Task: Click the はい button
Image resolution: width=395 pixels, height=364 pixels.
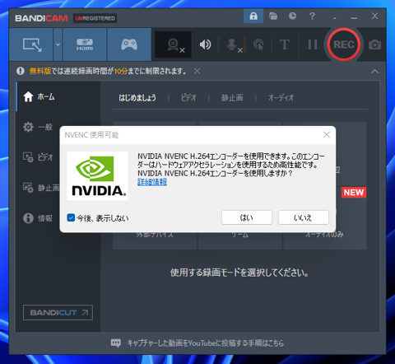Action: point(247,217)
